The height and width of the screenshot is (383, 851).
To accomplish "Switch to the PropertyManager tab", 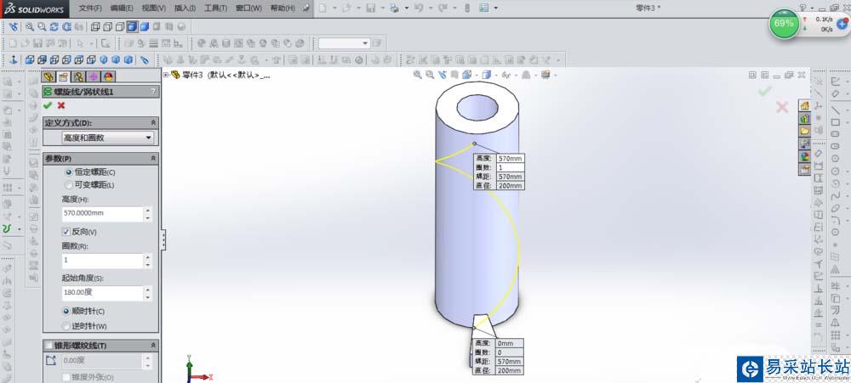I will (64, 77).
